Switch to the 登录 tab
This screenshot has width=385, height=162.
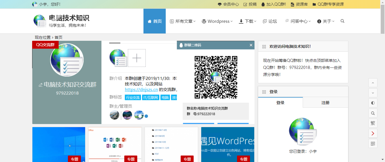pyautogui.click(x=280, y=103)
